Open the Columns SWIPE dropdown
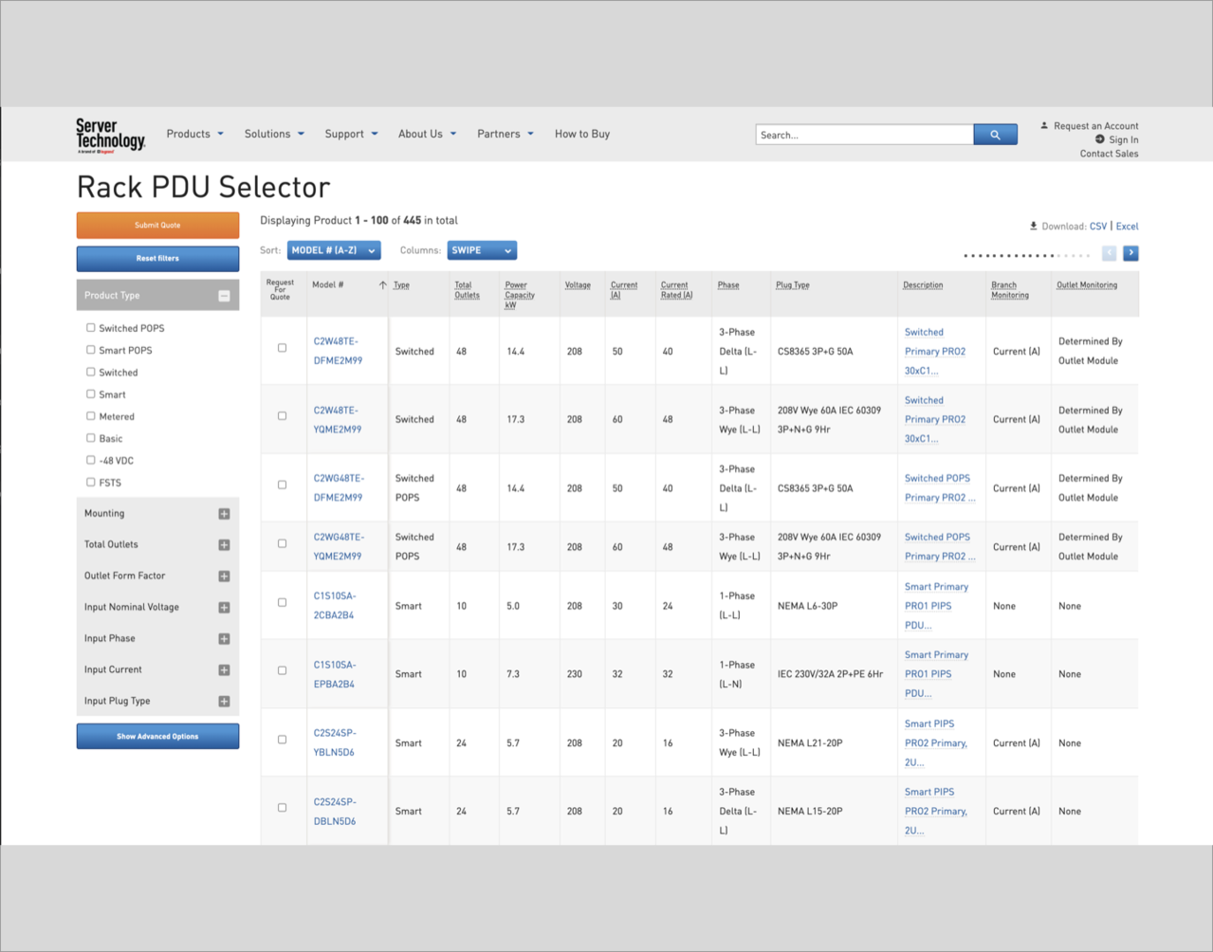 coord(482,250)
